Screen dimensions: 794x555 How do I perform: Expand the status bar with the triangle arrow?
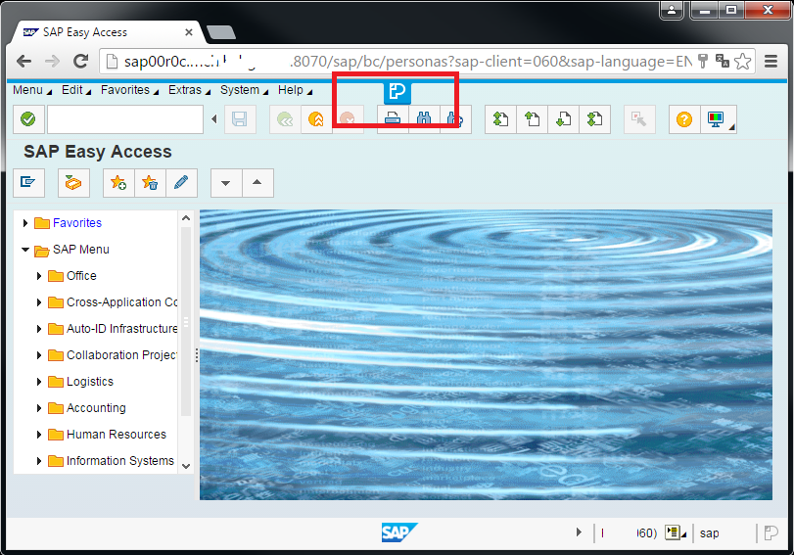coord(579,532)
